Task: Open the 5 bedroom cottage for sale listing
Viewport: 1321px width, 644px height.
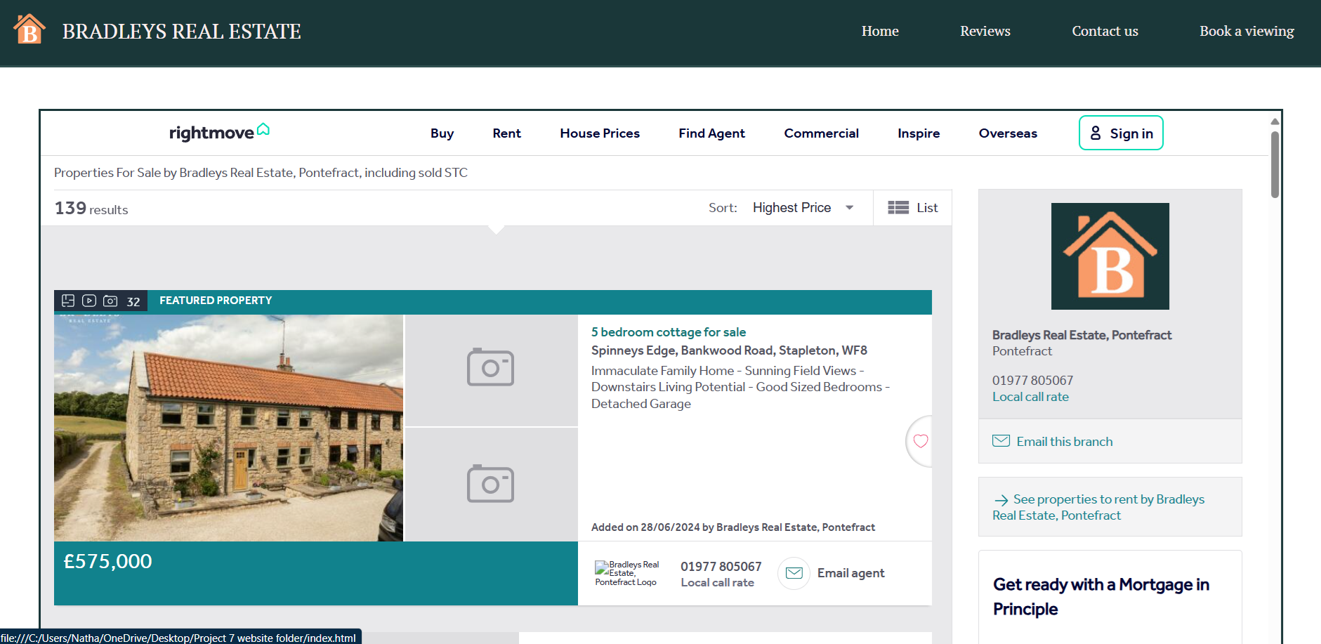Action: tap(668, 332)
